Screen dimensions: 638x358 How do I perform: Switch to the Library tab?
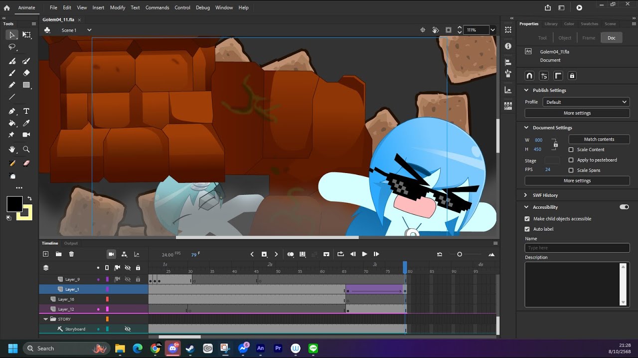click(x=551, y=24)
